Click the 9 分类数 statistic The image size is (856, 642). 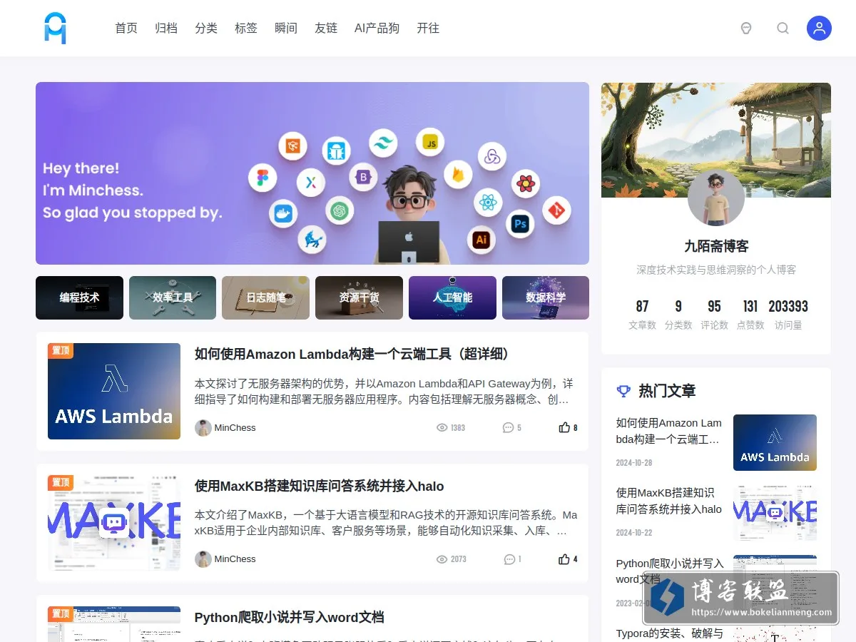click(678, 315)
